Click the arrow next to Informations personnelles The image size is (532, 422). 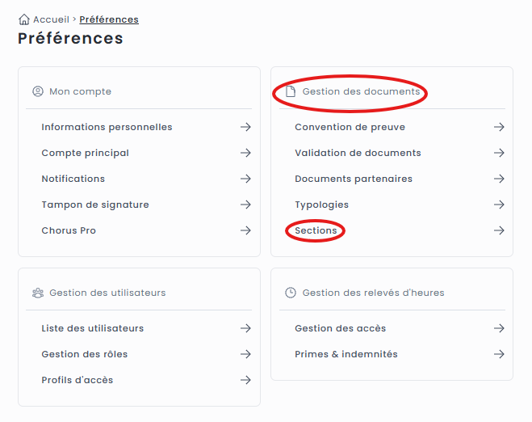coord(245,127)
